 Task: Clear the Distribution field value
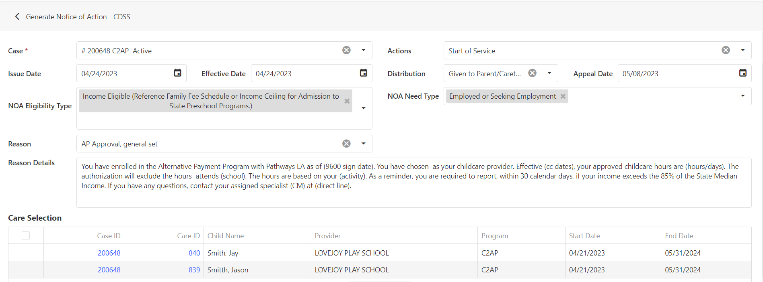pos(532,73)
